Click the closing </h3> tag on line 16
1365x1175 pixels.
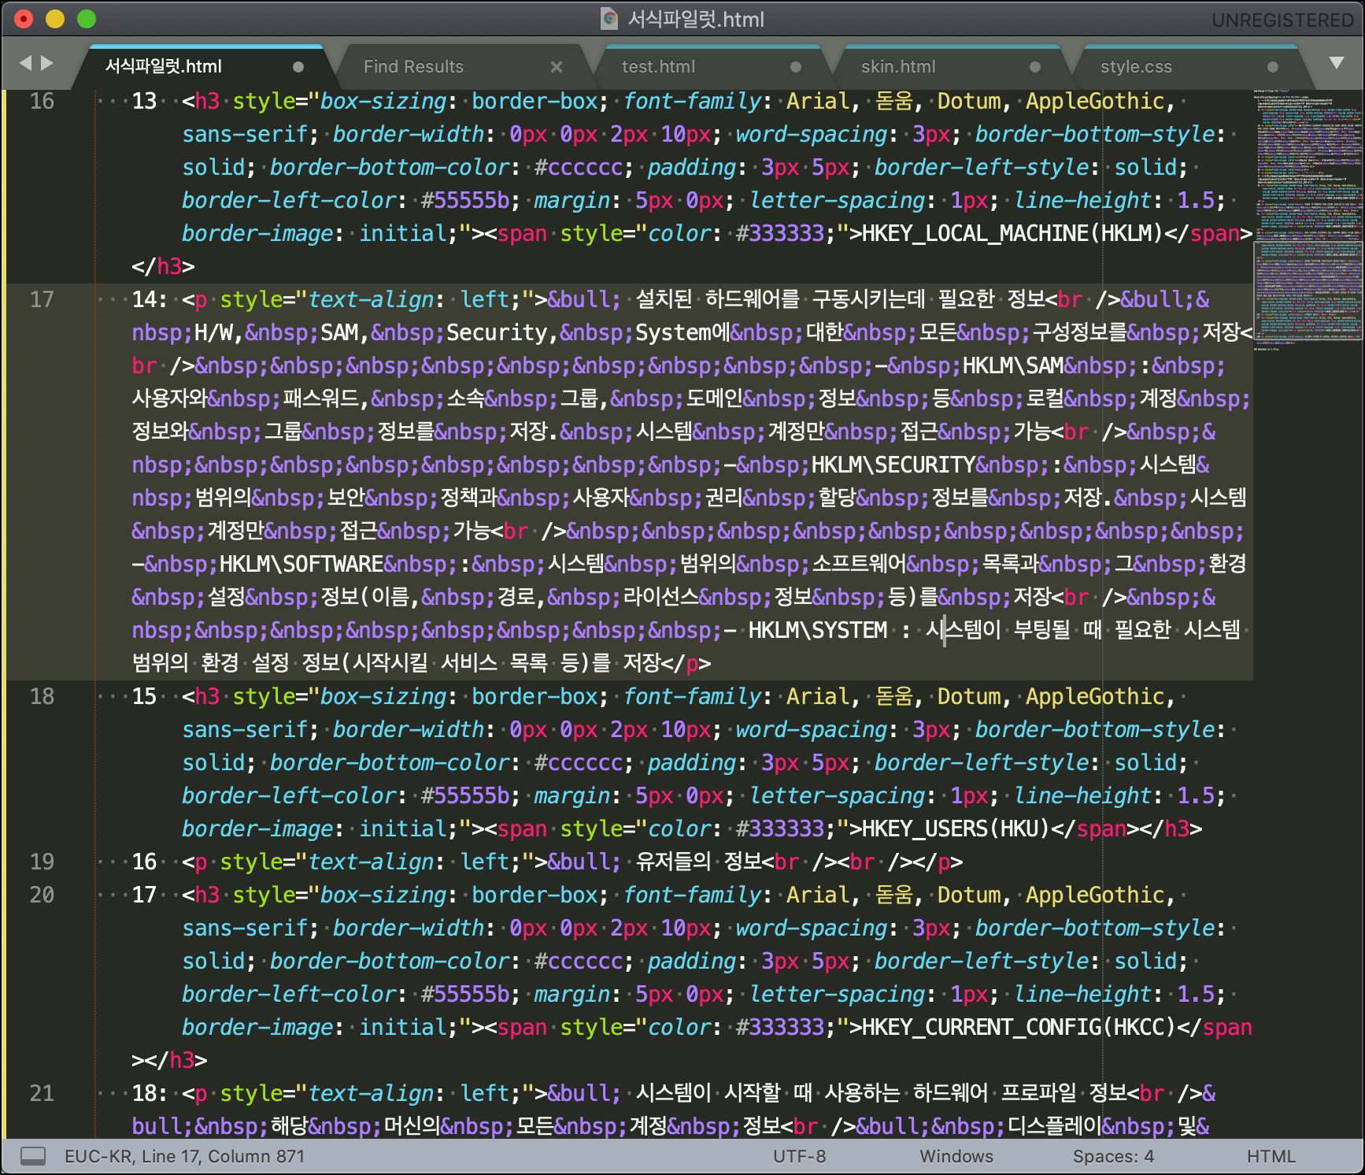pos(163,266)
